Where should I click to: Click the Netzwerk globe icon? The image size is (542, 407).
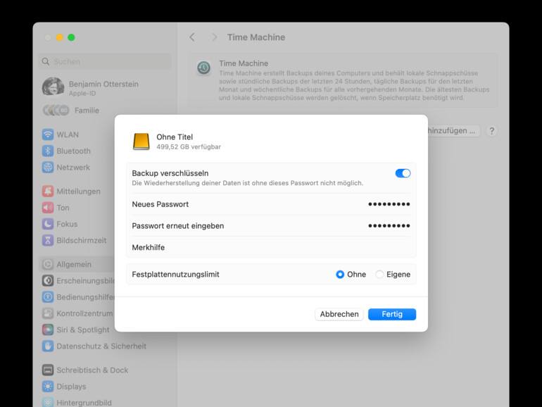(x=48, y=167)
